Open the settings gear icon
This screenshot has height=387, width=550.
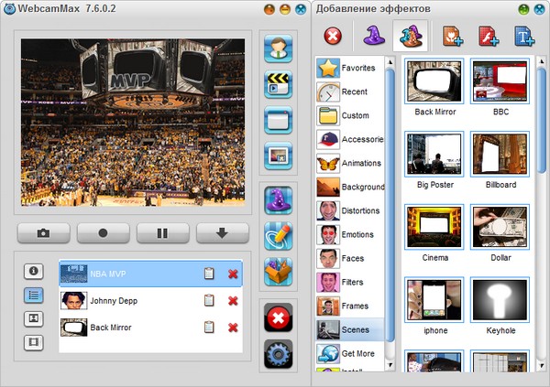278,353
